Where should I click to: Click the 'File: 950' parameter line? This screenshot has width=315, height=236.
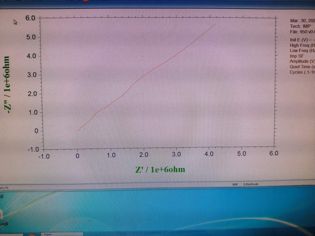click(x=302, y=32)
